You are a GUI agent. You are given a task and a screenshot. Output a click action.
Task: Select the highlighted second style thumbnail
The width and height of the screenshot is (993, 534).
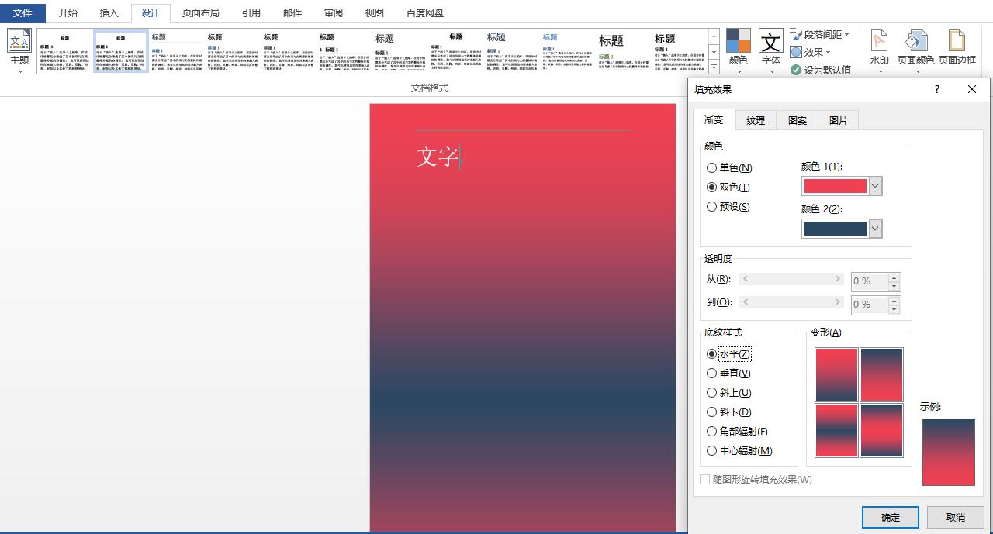[121, 52]
